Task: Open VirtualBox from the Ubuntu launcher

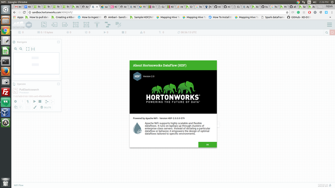Action: 6,112
